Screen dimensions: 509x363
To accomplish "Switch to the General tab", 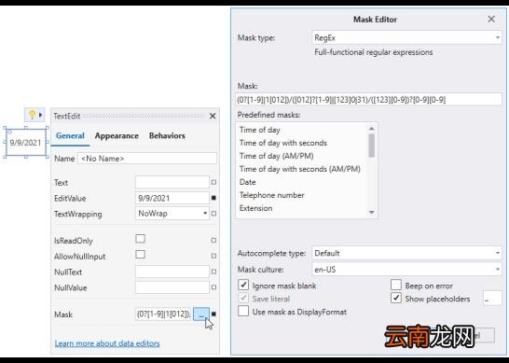I will point(70,136).
